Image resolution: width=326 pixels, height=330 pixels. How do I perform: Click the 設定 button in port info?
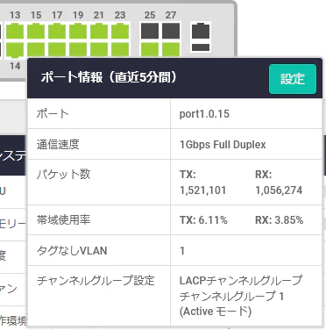coord(293,79)
